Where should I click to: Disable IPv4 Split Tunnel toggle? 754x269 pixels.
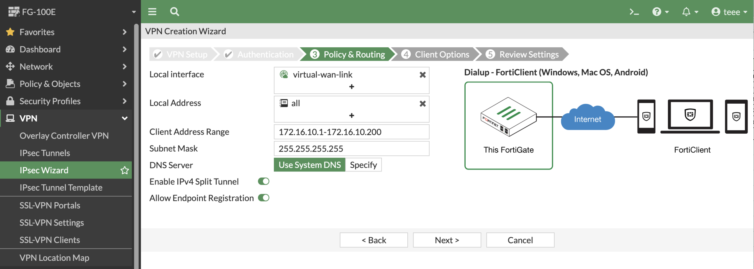pos(263,181)
